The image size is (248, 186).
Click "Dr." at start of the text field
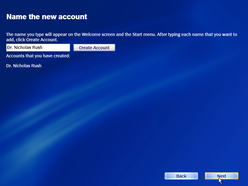(10, 47)
